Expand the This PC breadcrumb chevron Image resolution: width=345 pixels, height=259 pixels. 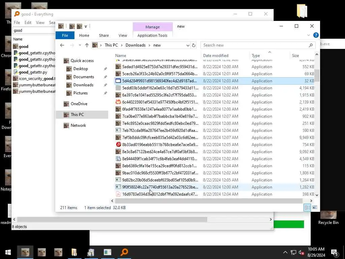pyautogui.click(x=122, y=45)
